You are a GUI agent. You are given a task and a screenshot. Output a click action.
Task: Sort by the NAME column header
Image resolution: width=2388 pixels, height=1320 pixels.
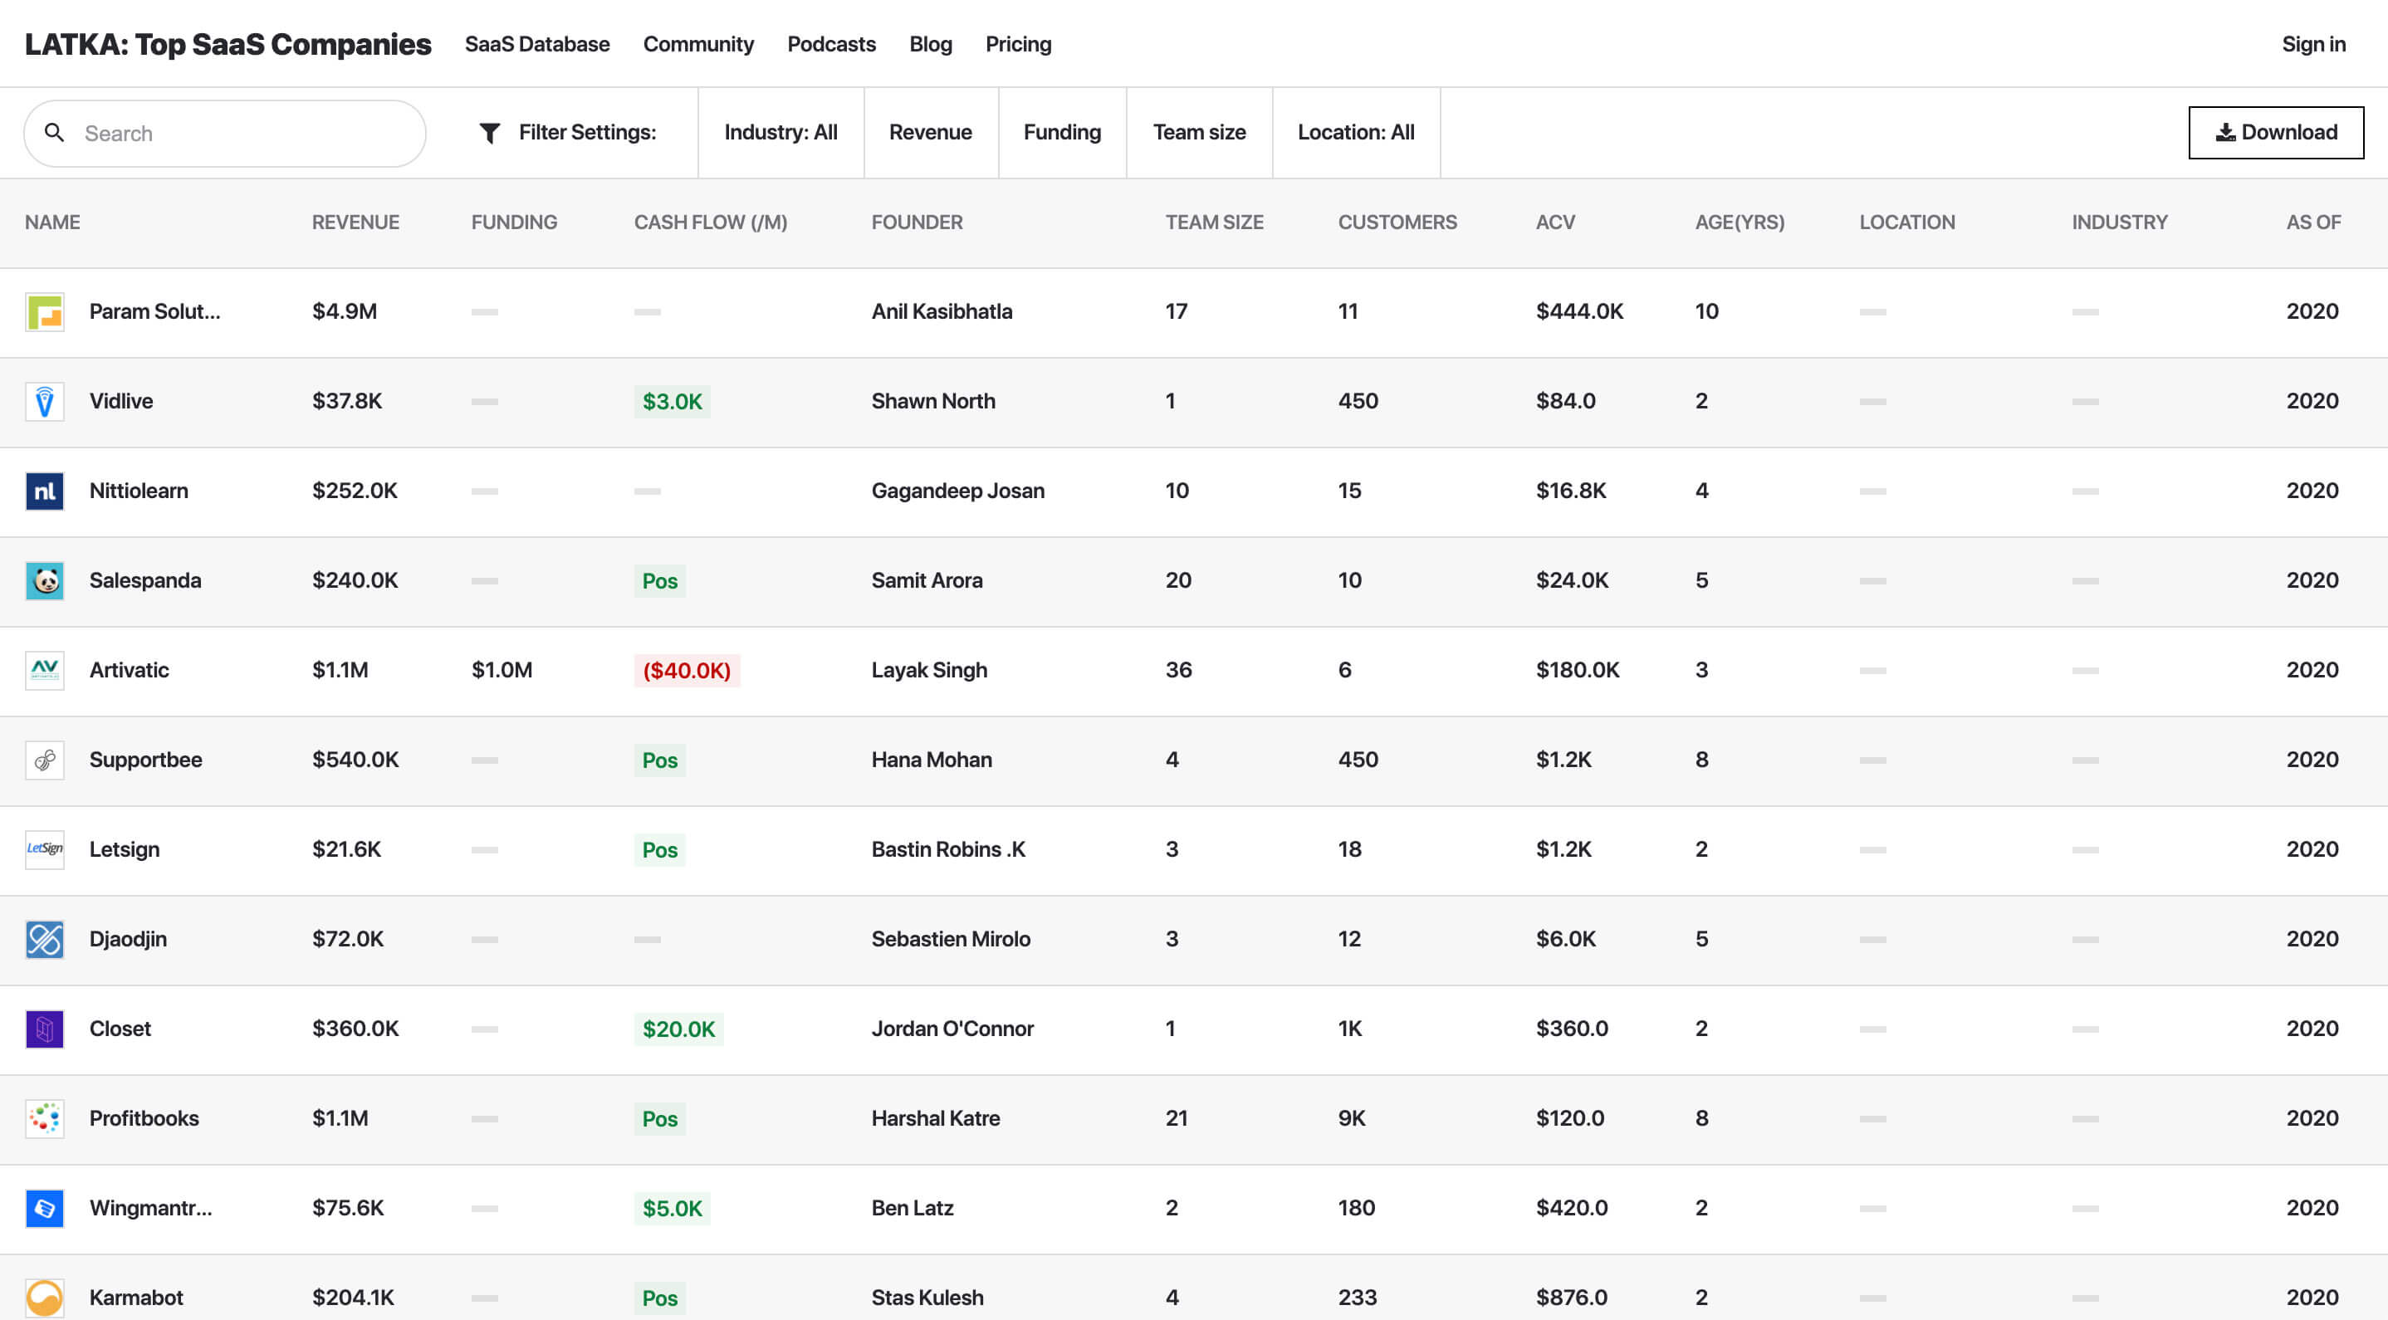click(53, 222)
